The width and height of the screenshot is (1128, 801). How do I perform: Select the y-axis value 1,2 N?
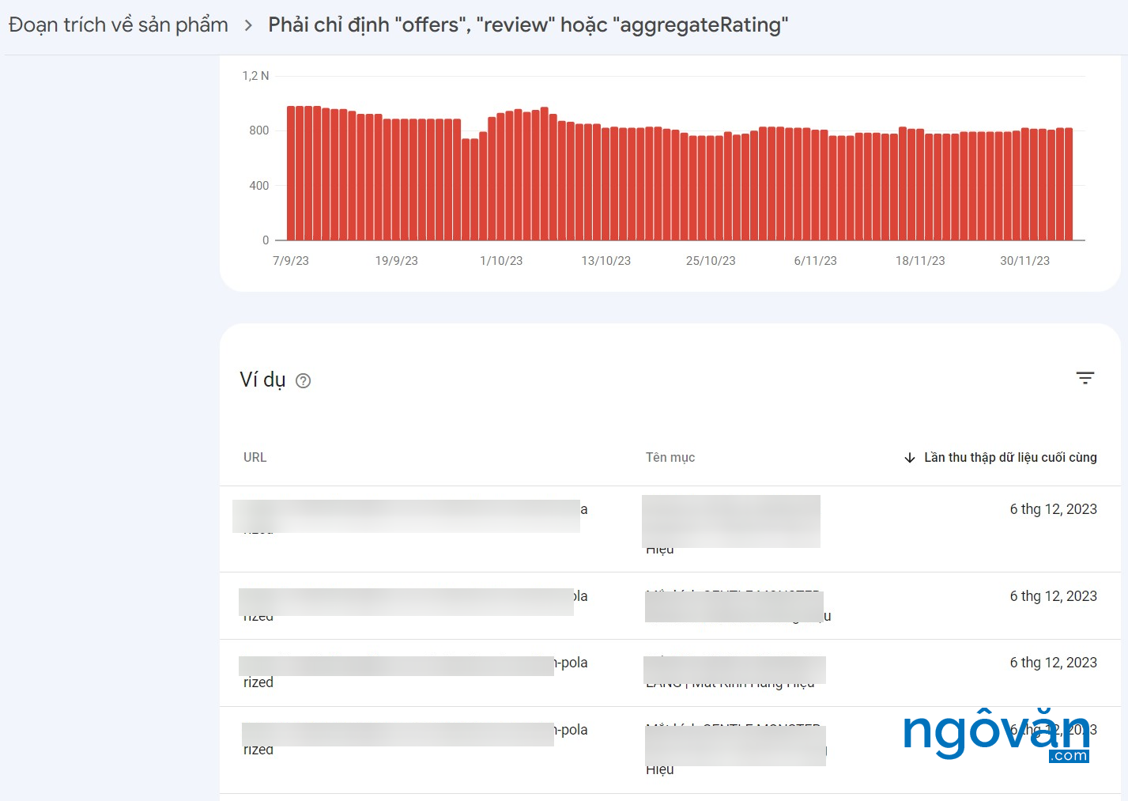coord(255,76)
